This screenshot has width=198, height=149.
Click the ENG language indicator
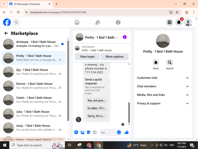pos(171,145)
